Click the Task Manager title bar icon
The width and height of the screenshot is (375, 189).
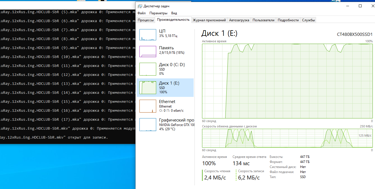click(x=140, y=6)
